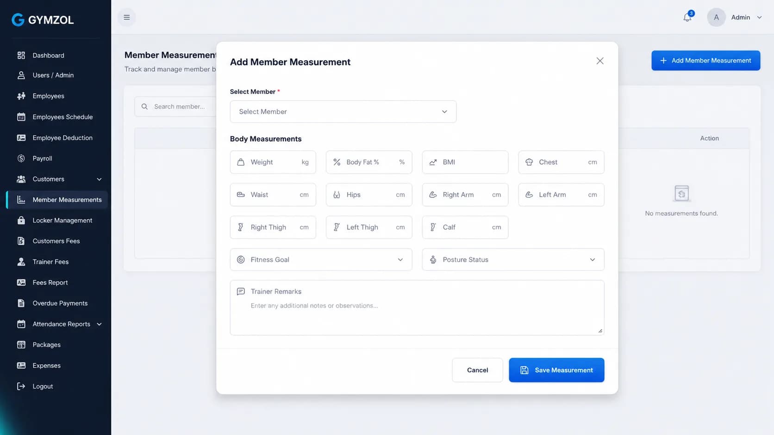Open notifications bell icon
Image resolution: width=774 pixels, height=435 pixels.
[687, 18]
